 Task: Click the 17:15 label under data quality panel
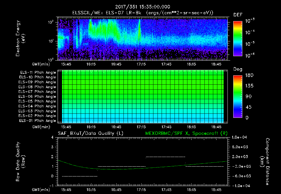[x=141, y=190]
